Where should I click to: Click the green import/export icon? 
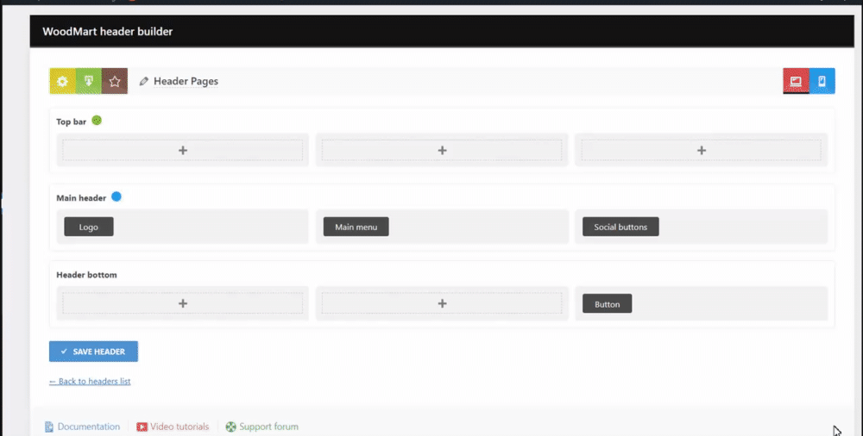(89, 81)
